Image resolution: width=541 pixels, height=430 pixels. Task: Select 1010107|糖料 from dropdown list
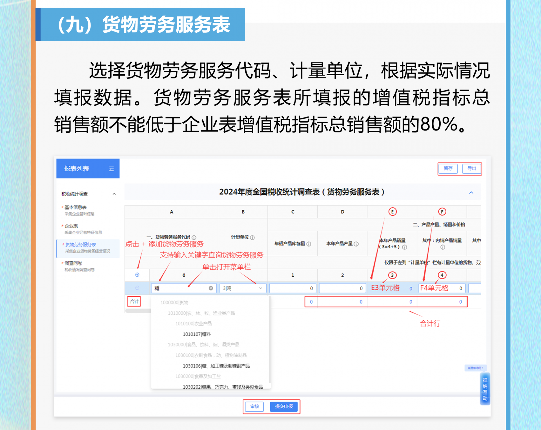(197, 334)
